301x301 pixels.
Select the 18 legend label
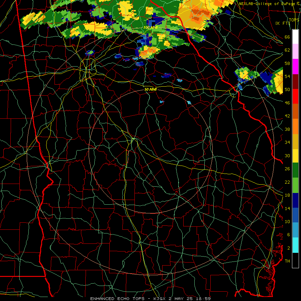point(287,195)
